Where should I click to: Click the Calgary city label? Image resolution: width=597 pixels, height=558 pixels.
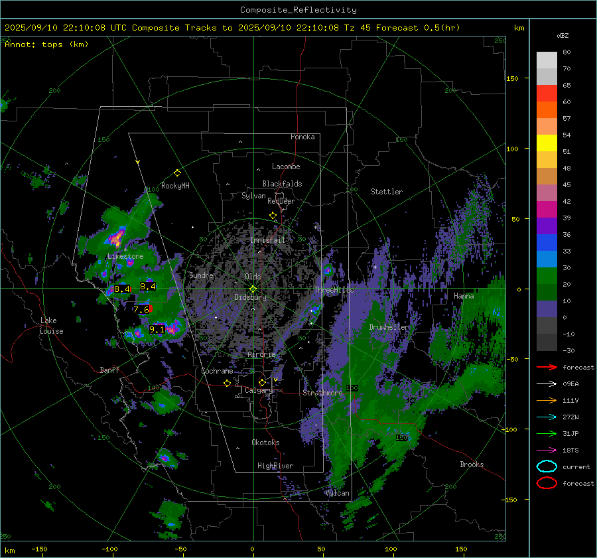(259, 390)
